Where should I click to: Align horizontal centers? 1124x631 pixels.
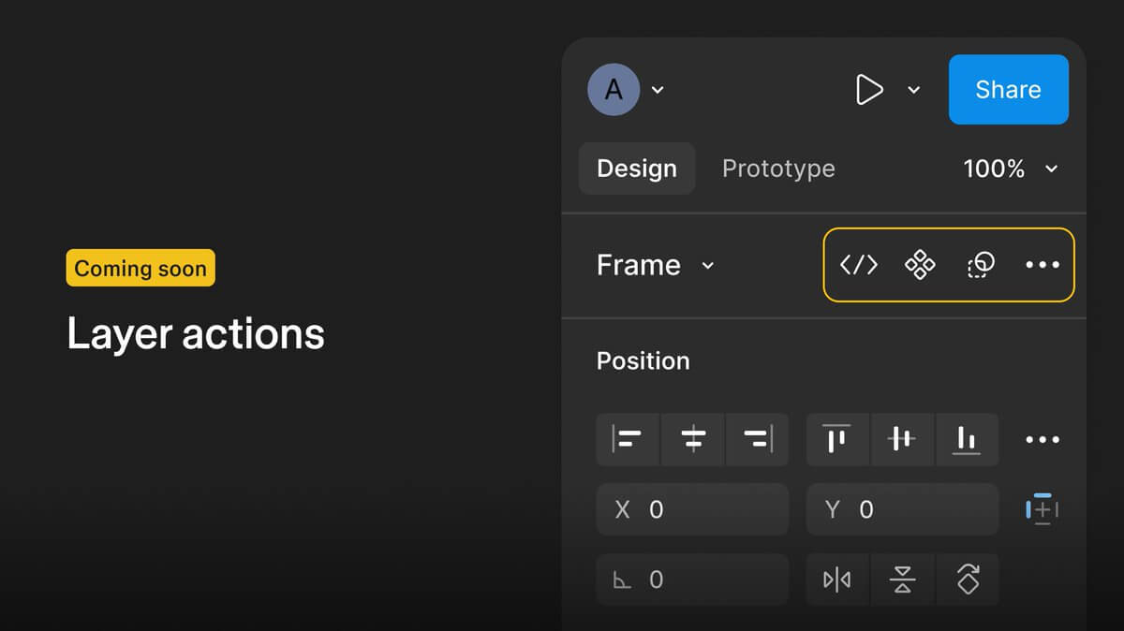coord(692,439)
